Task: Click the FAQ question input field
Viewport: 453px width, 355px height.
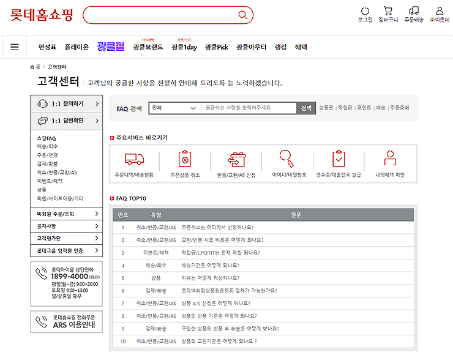Action: coord(249,108)
